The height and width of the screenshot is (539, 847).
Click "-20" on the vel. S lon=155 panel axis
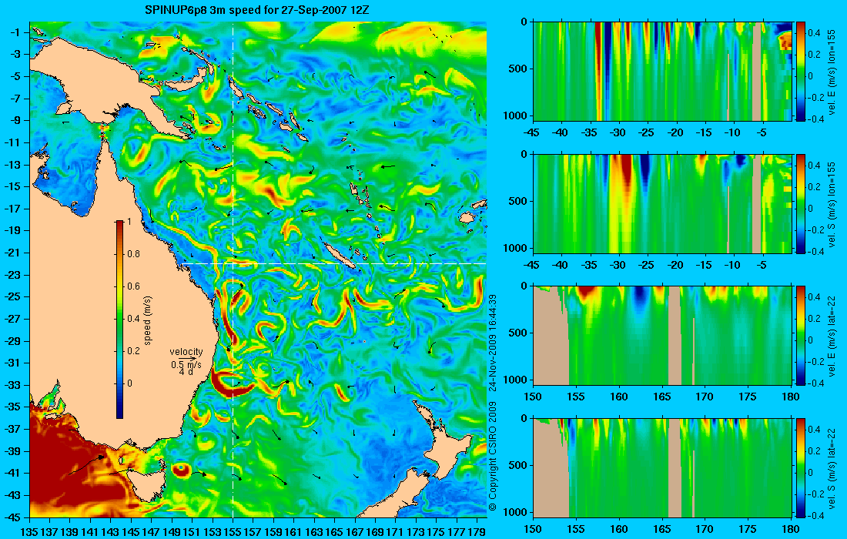click(675, 265)
